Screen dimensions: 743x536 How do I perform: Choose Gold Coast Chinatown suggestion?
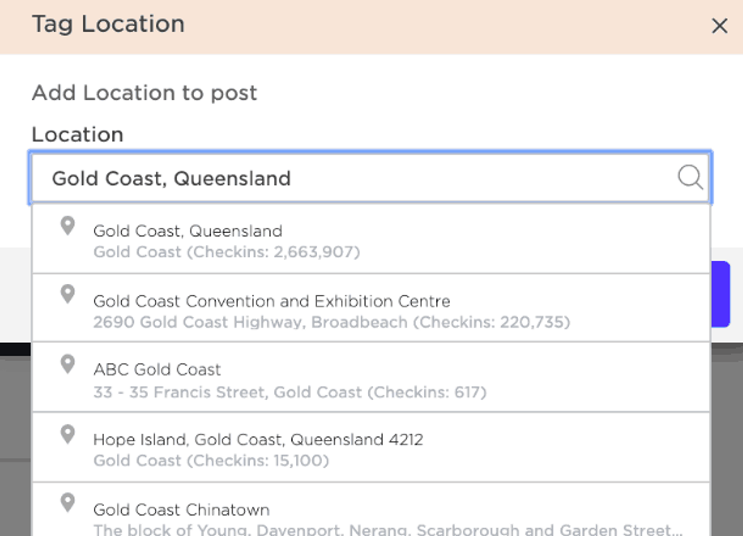[371, 510]
